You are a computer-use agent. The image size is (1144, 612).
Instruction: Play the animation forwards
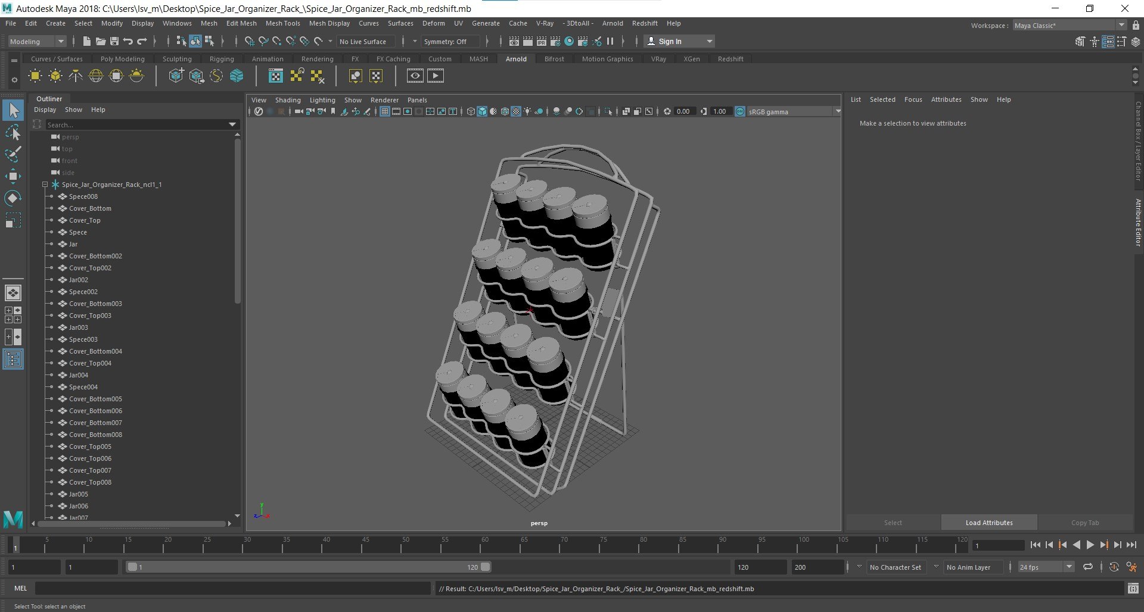1090,545
